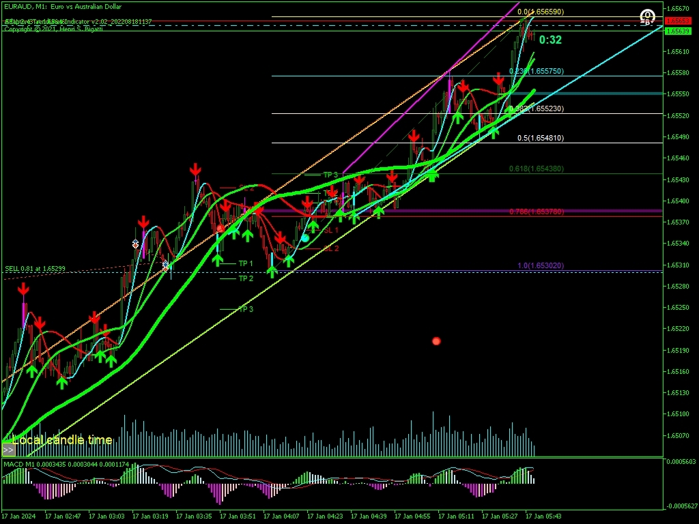Select the 0.382(1.655230) Fibonacci label
699x524 pixels.
537,108
